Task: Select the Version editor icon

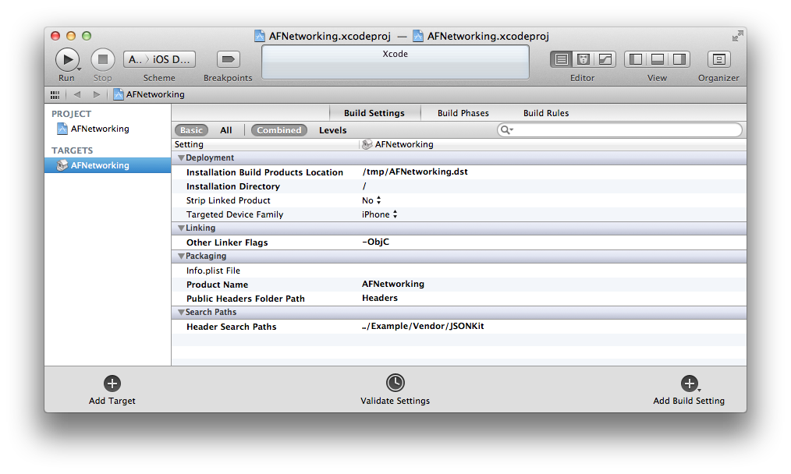Action: click(605, 59)
